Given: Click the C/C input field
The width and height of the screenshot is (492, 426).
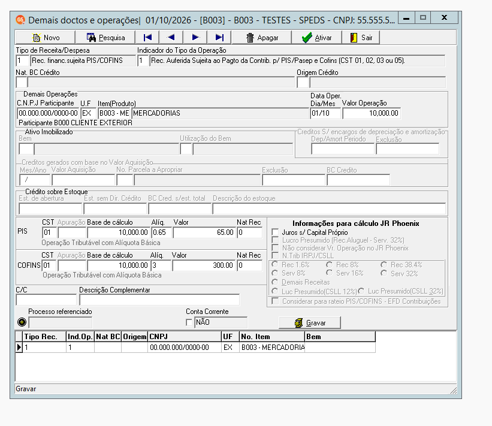Looking at the screenshot, I should (x=46, y=300).
